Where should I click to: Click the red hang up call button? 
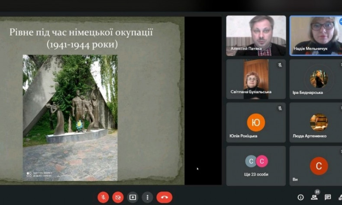tap(164, 197)
